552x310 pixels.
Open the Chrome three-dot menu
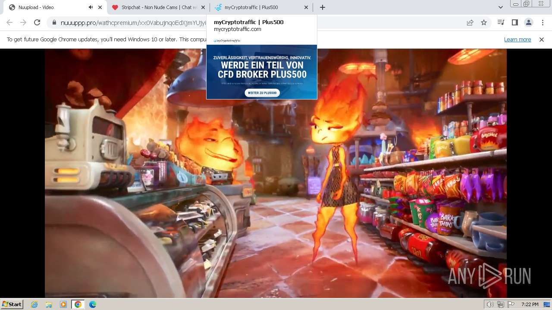542,22
